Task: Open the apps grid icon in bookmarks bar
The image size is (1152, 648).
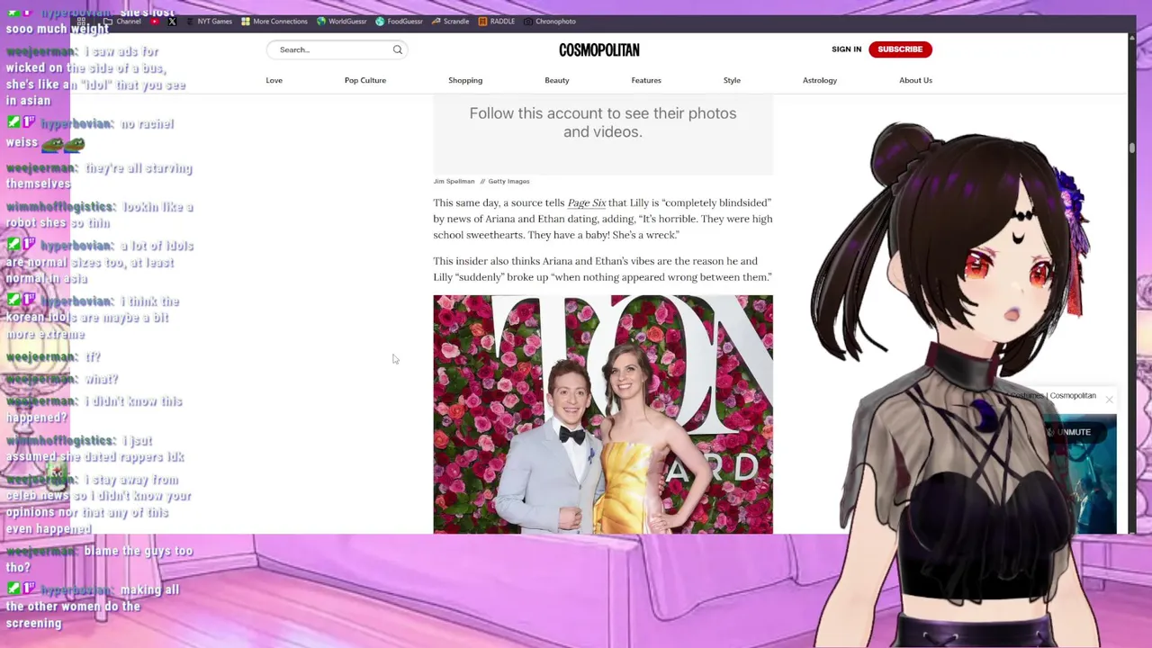Action: click(81, 22)
